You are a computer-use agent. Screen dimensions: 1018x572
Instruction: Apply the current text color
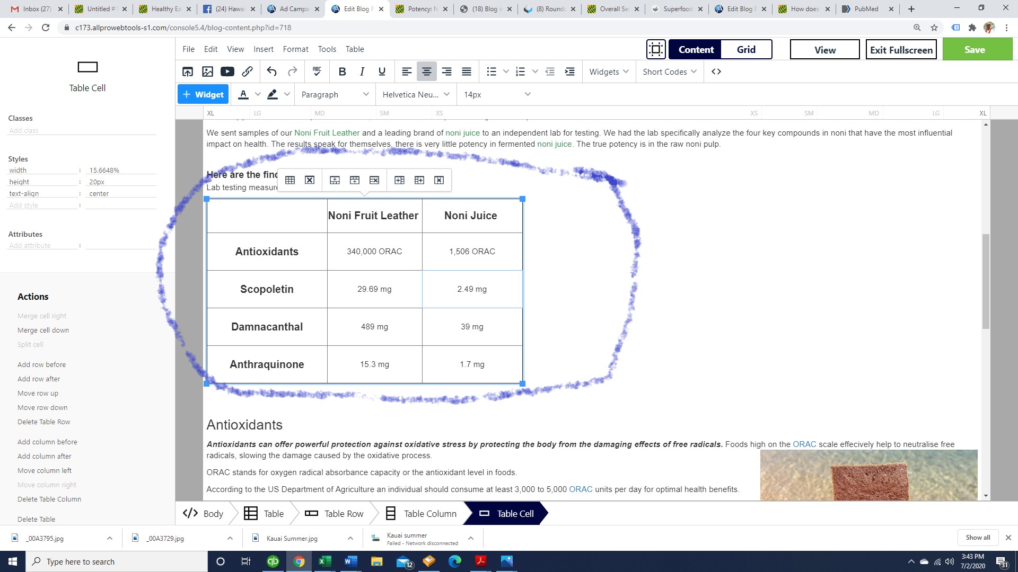click(x=243, y=94)
